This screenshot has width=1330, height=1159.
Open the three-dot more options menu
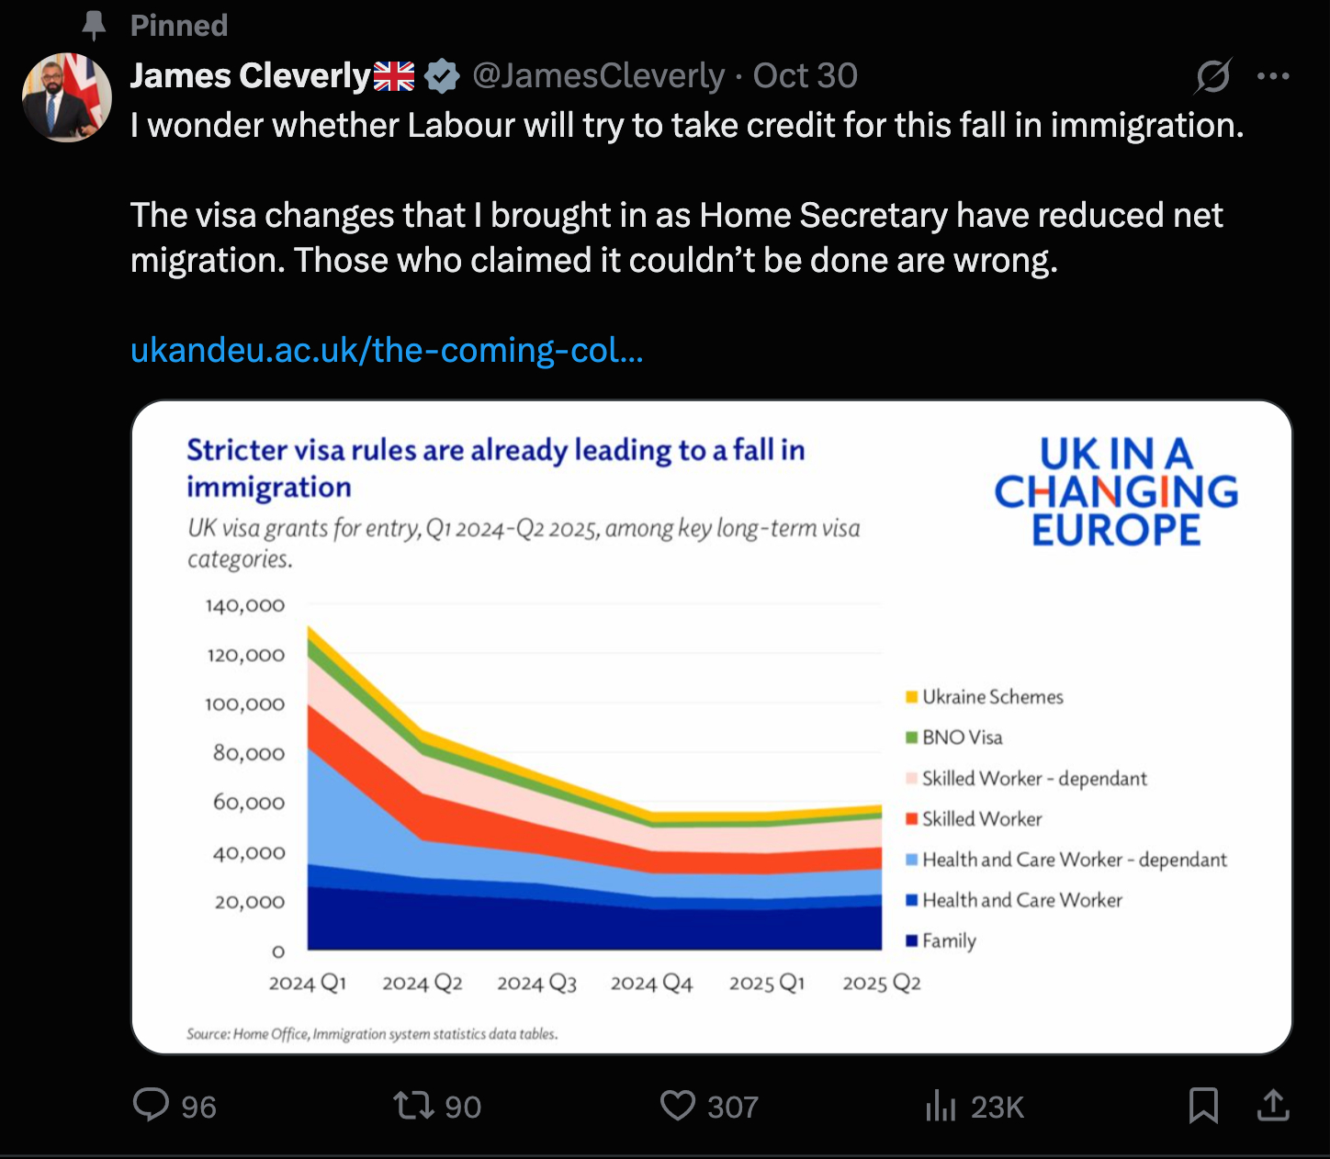pyautogui.click(x=1273, y=76)
